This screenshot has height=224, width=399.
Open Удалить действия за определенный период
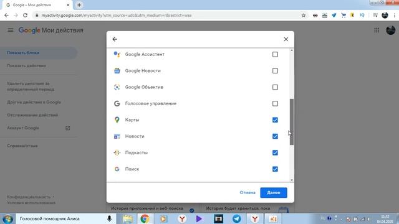pos(31,86)
